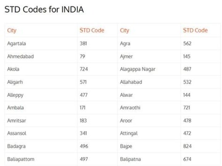Select the Agartala city cell

pos(17,43)
